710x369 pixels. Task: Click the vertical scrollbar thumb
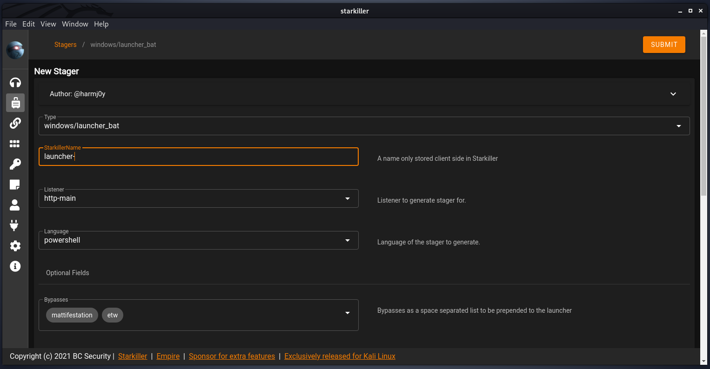click(703, 116)
